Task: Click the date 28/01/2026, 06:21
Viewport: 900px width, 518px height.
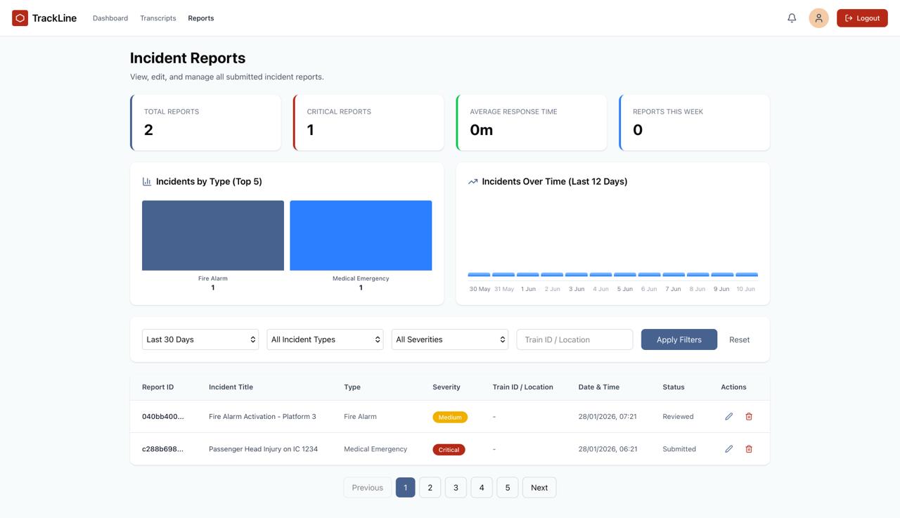Action: pyautogui.click(x=607, y=448)
